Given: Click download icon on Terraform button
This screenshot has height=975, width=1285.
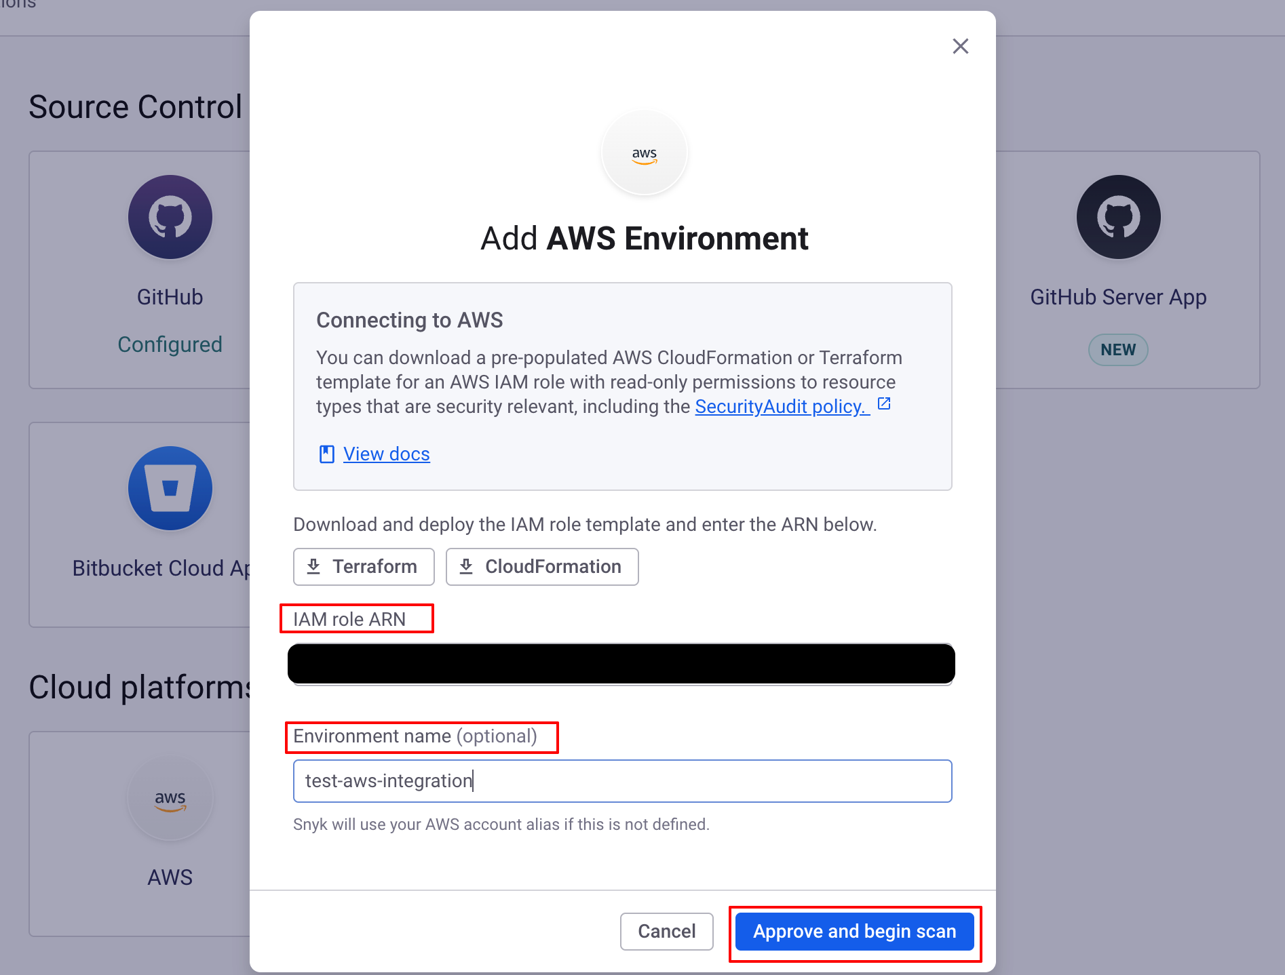Looking at the screenshot, I should pyautogui.click(x=313, y=566).
